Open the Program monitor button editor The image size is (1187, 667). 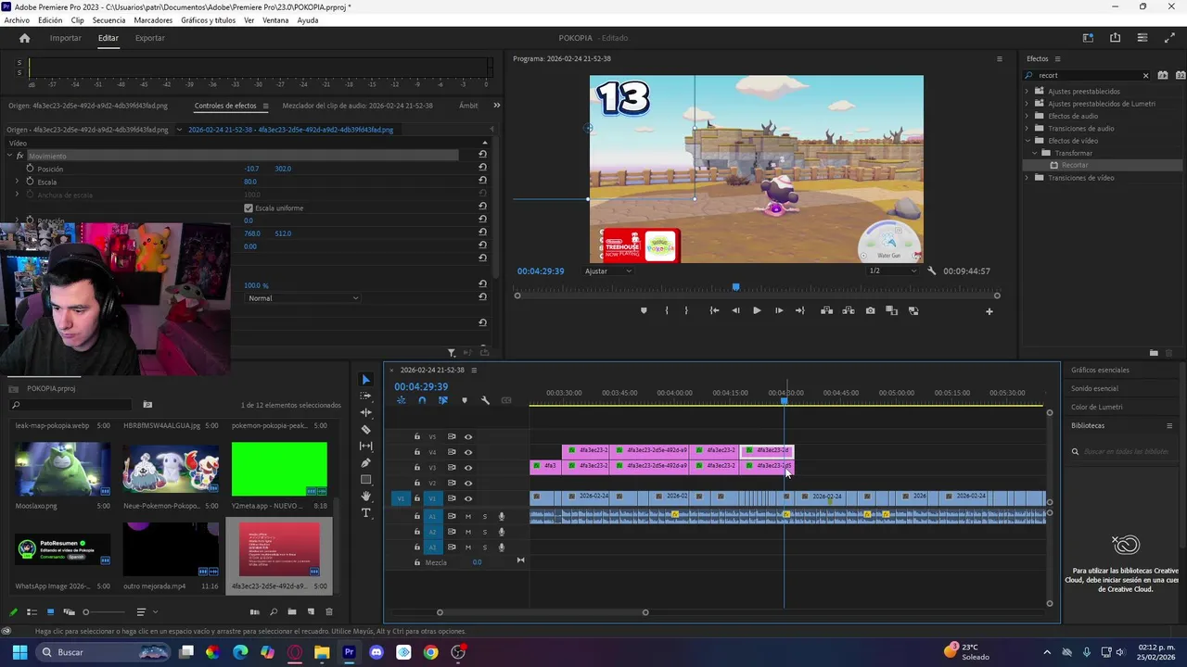click(989, 311)
